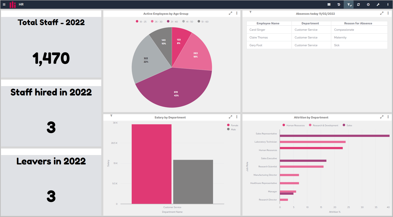The image size is (393, 217).
Task: Expand the Absences today panel
Action: (x=382, y=13)
